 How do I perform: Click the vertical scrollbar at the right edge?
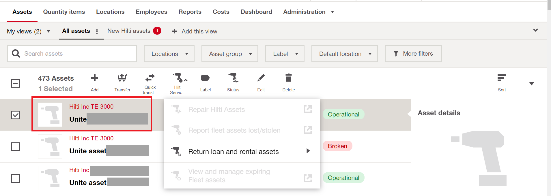(549, 6)
